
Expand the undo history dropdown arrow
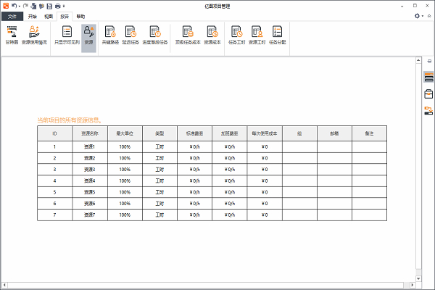click(18, 6)
